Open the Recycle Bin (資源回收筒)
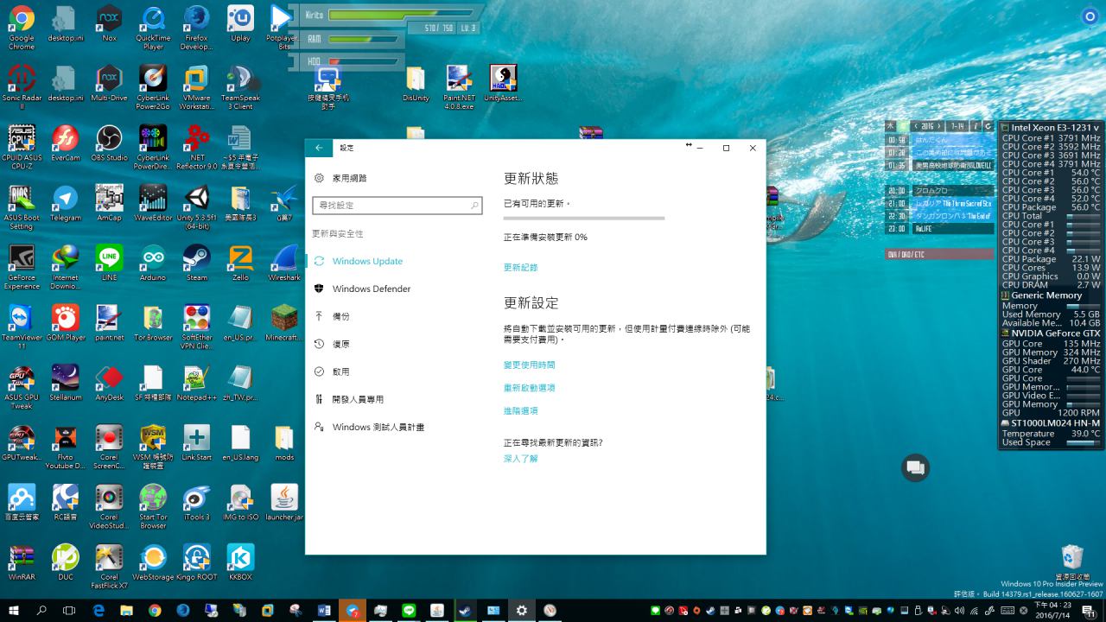The width and height of the screenshot is (1106, 622). click(1071, 557)
